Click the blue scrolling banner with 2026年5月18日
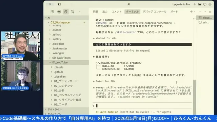217x122 pixels. coord(108,118)
